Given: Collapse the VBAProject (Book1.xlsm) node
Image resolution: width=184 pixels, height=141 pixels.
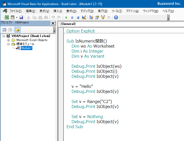Looking at the screenshot, I should pos(4,36).
